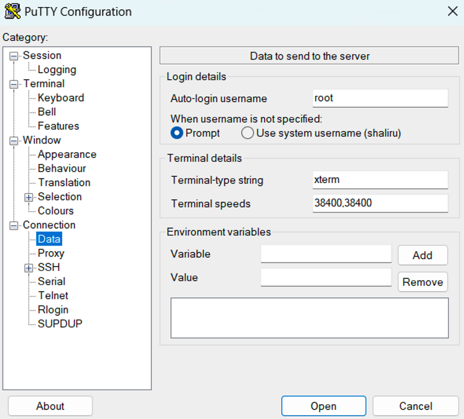
Task: Click the Terminal-type string field
Action: click(x=380, y=180)
